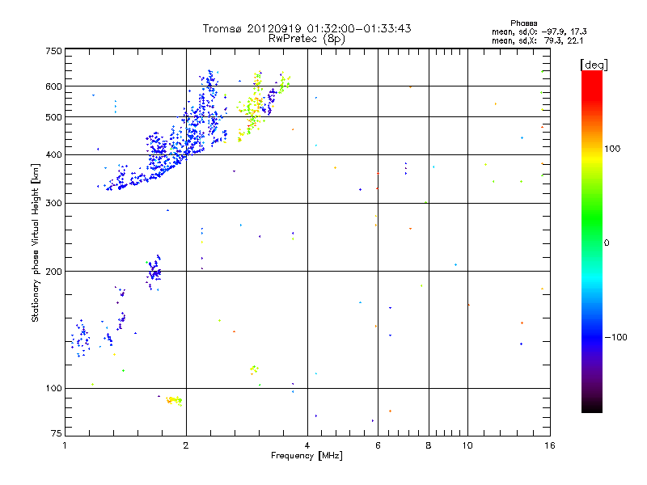Viewport: 647px width, 485px height.
Task: Click the y-axis tick label '75'
Action: click(x=57, y=433)
